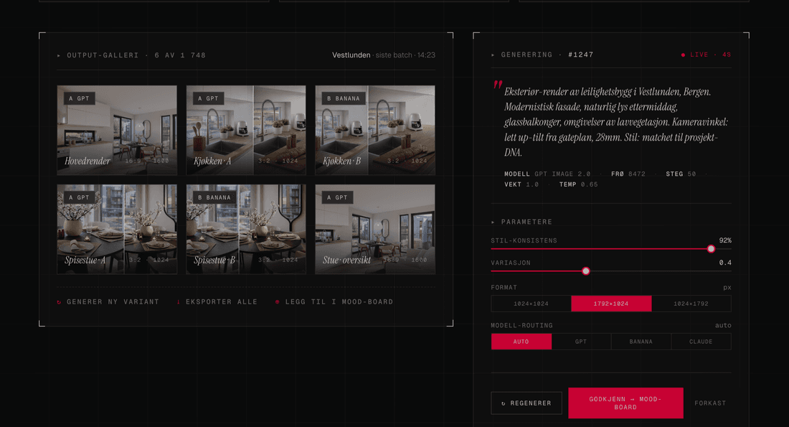Open the Stue·oversikt thumbnail
Image resolution: width=789 pixels, height=427 pixels.
point(375,229)
